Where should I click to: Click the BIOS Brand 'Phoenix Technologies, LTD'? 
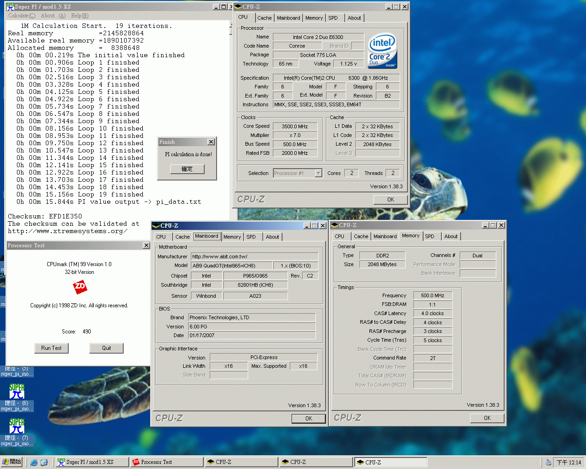252,317
